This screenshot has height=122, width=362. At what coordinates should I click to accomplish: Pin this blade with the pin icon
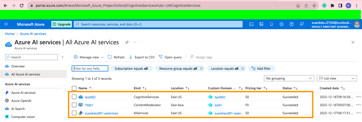point(127,43)
